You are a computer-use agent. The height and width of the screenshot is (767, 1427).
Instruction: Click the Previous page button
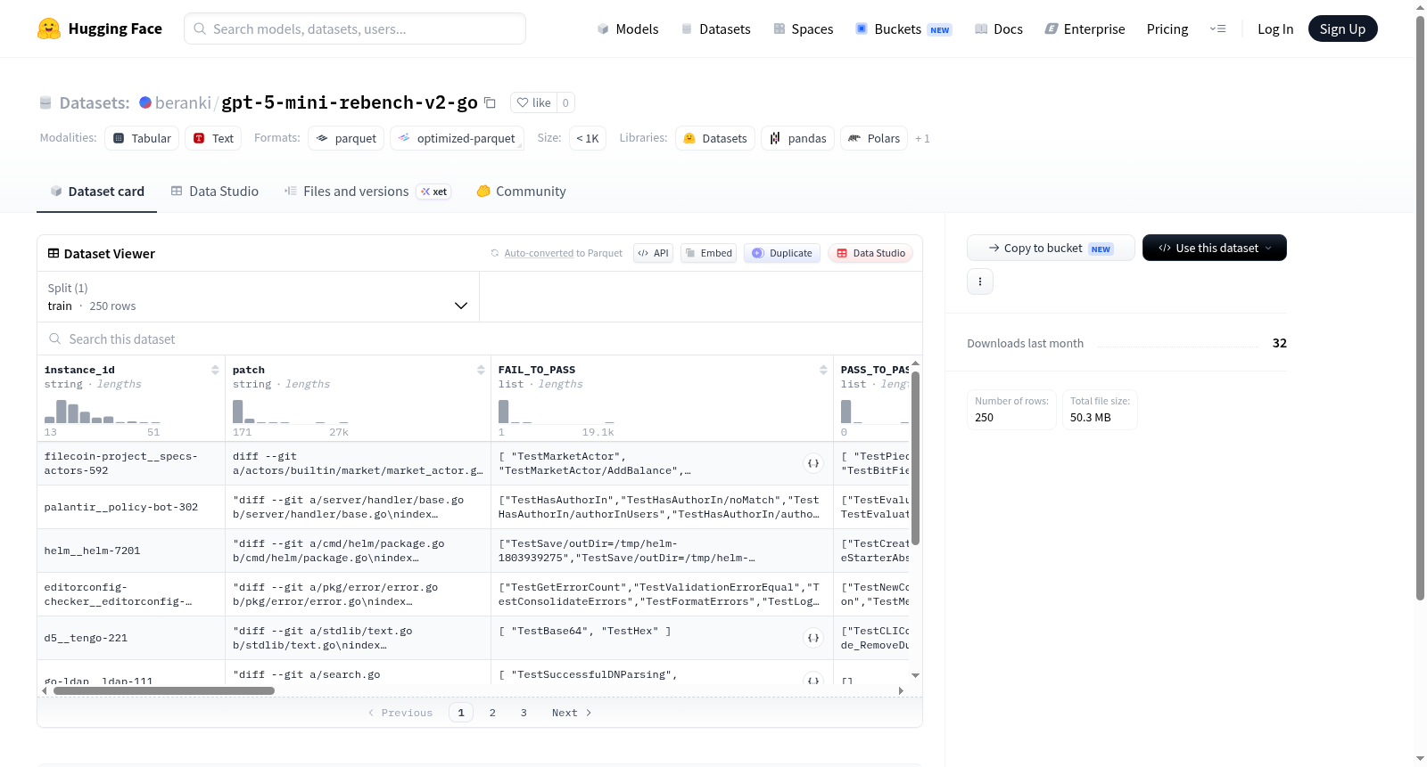point(400,713)
